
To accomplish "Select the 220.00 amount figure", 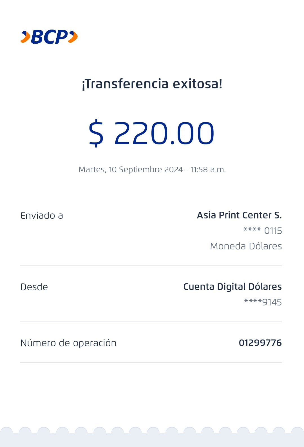I will tap(164, 133).
